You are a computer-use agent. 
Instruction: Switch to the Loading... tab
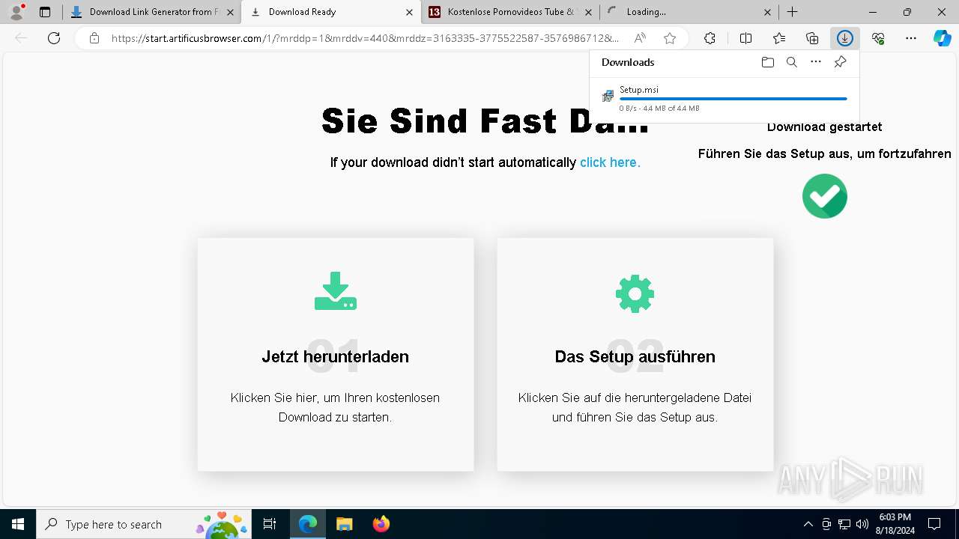689,12
